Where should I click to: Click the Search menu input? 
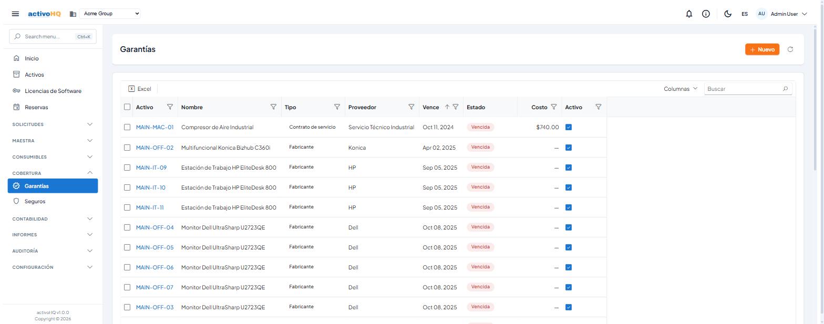pos(53,37)
